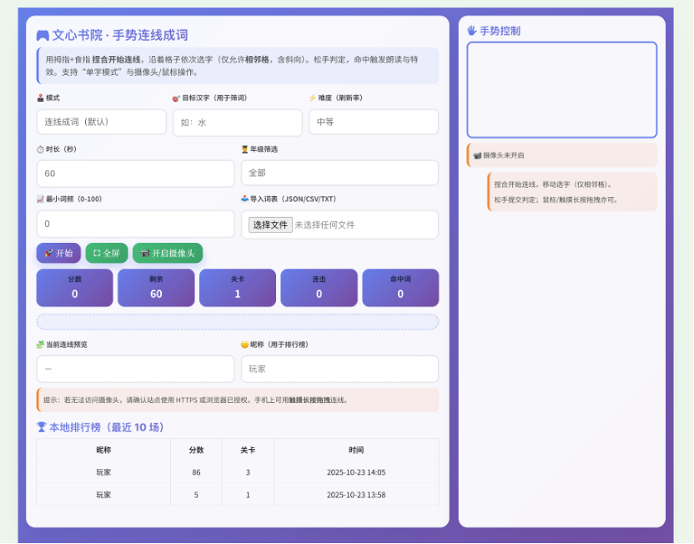Click the joystick icon beside 模式 label
Screen dimensions: 694x544
coord(40,98)
